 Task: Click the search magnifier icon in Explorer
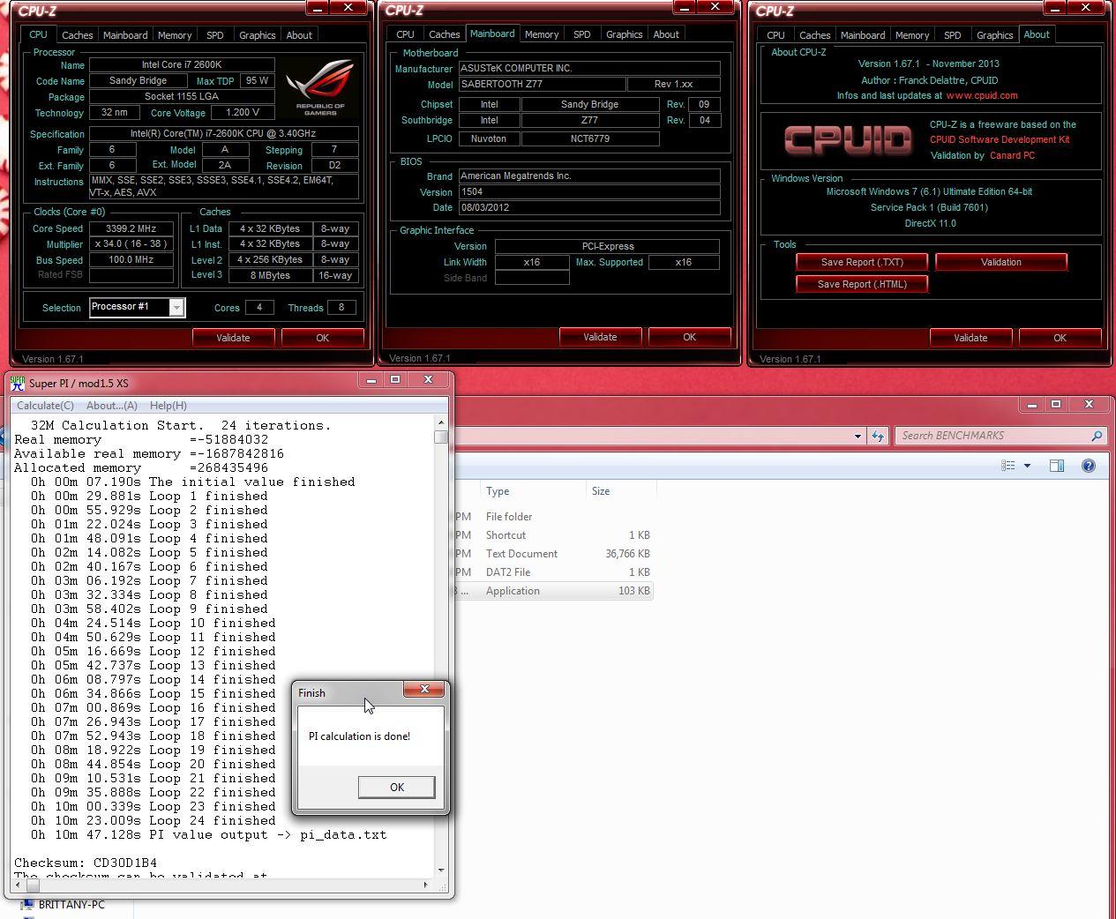point(1097,436)
